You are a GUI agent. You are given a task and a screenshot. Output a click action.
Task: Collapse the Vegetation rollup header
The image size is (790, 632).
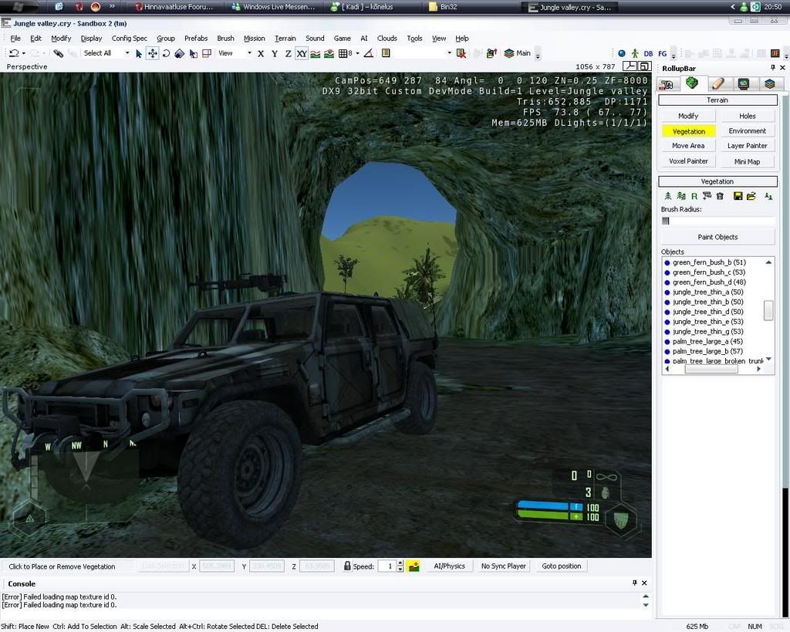coord(717,181)
